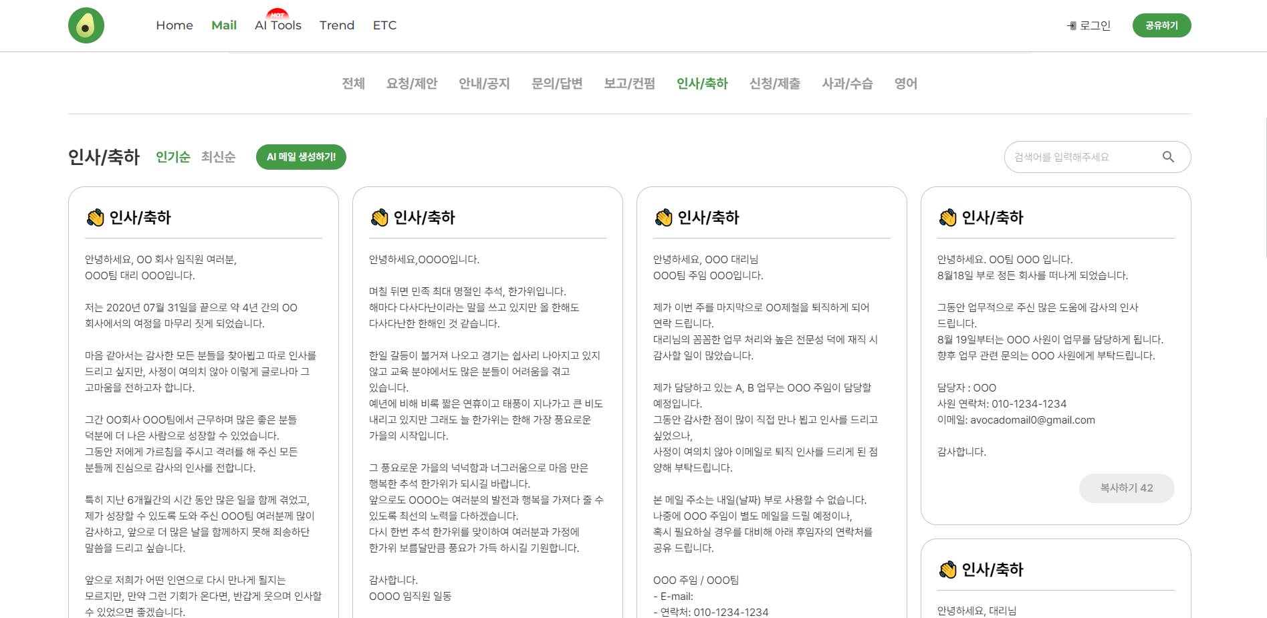Select the 영어 category tab

click(x=906, y=84)
